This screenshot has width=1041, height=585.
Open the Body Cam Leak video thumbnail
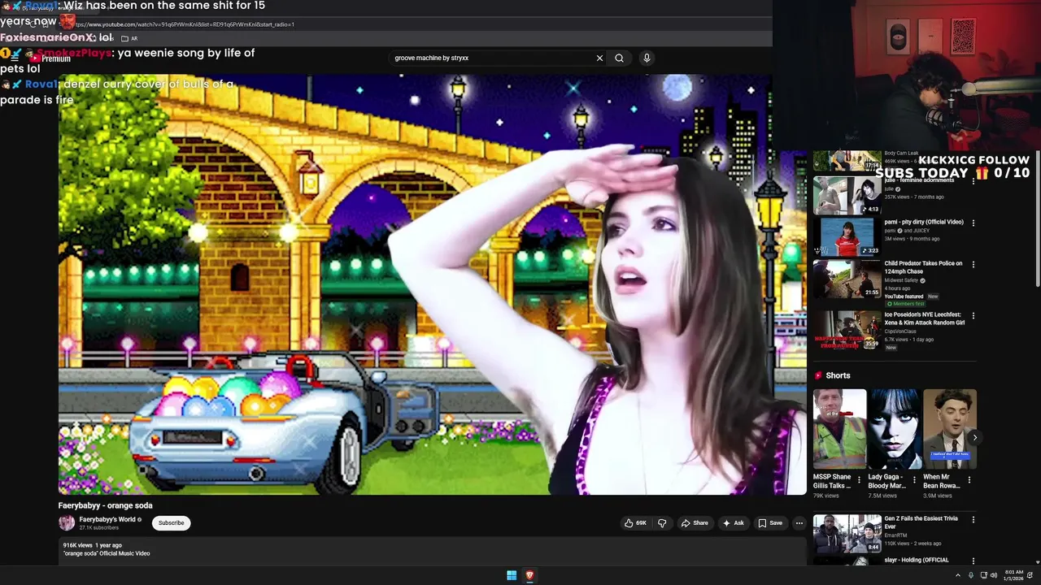pyautogui.click(x=847, y=160)
